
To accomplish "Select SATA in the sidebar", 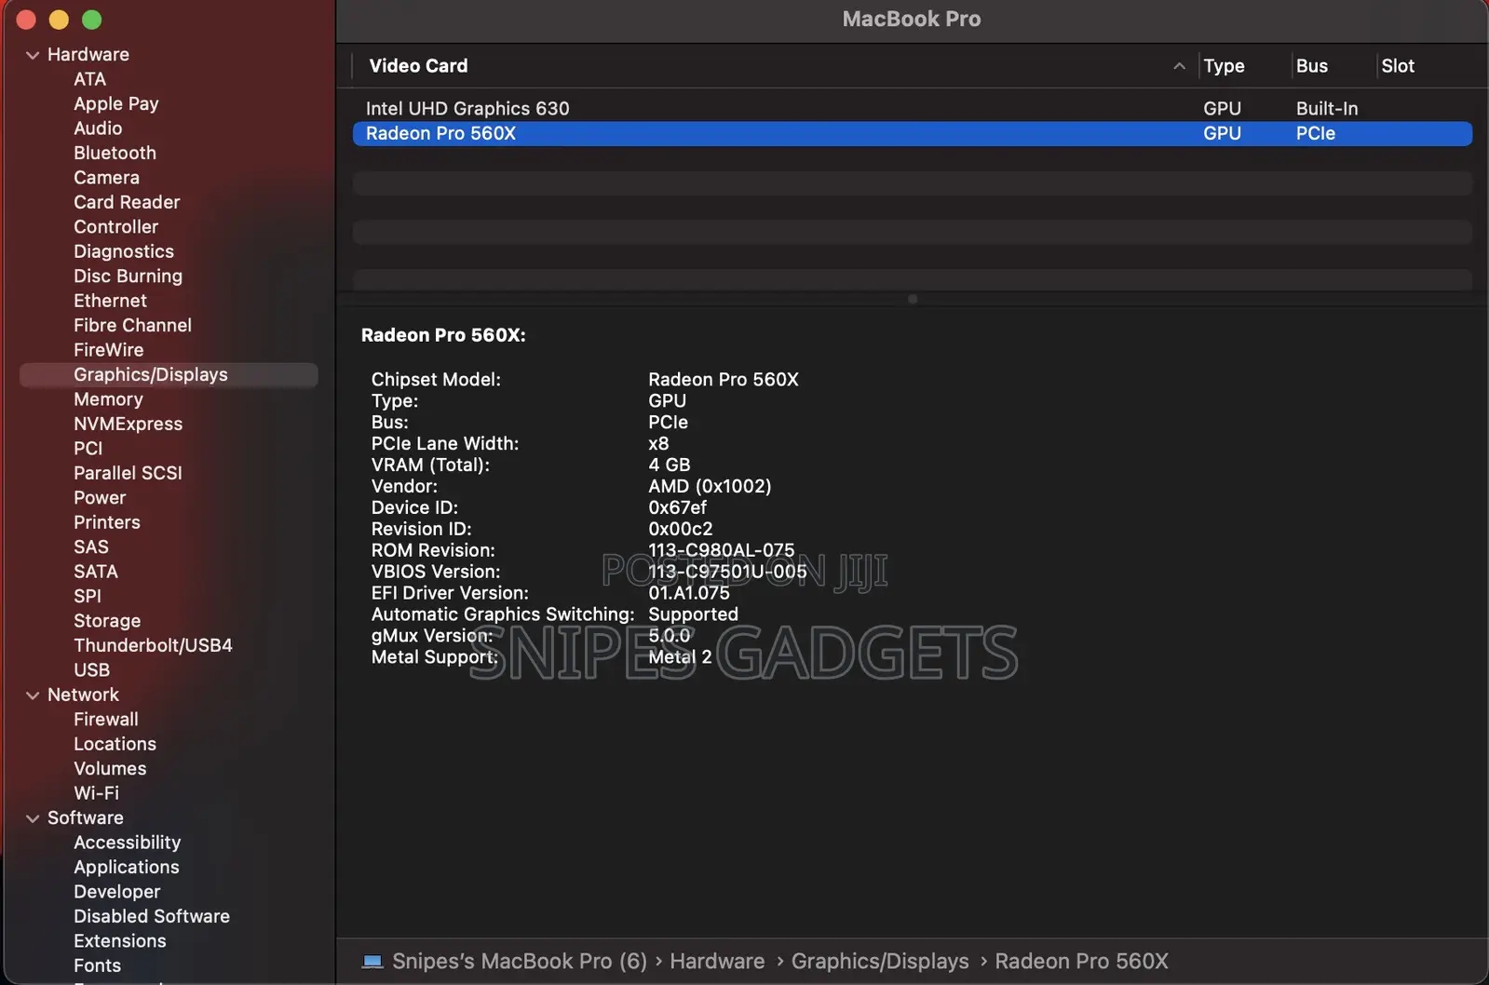I will point(95,572).
